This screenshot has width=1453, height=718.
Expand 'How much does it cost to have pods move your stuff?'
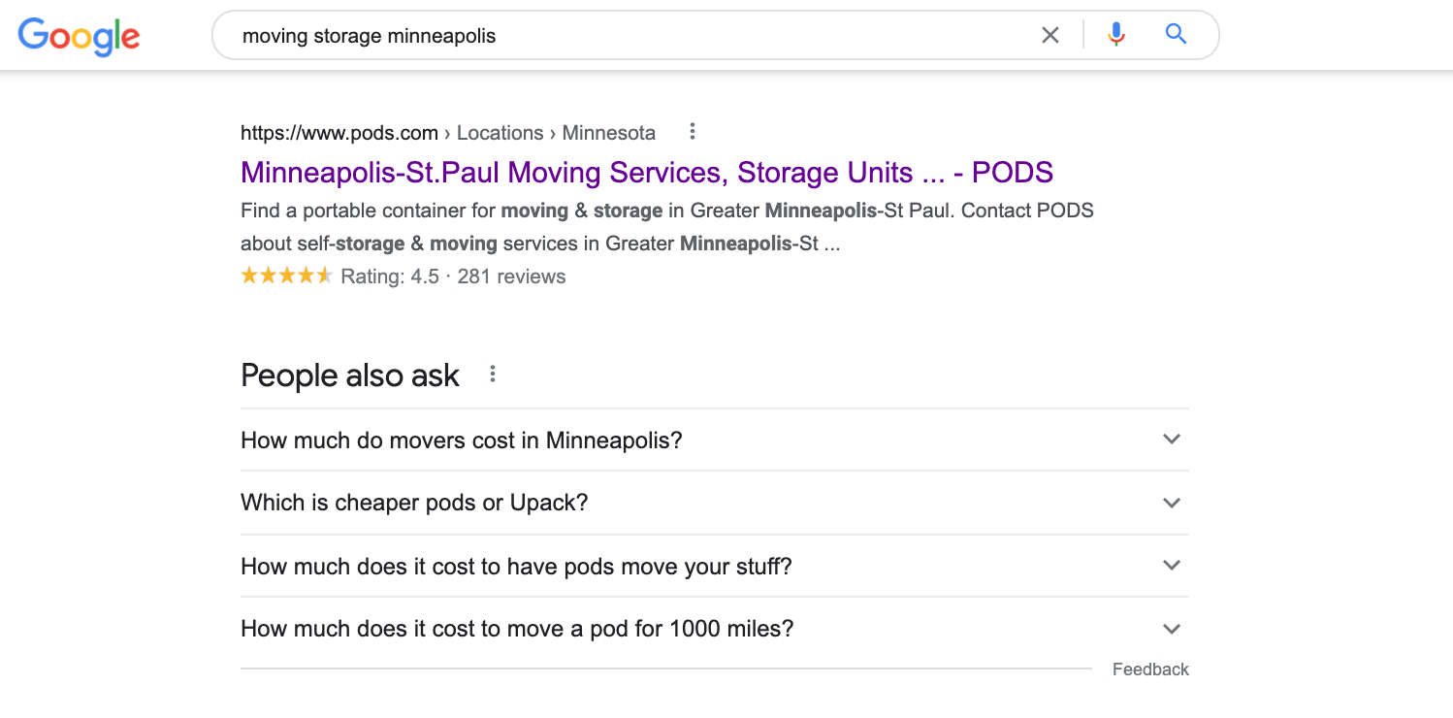pyautogui.click(x=714, y=566)
